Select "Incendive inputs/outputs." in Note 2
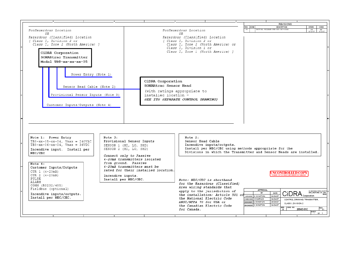 coord(210,145)
